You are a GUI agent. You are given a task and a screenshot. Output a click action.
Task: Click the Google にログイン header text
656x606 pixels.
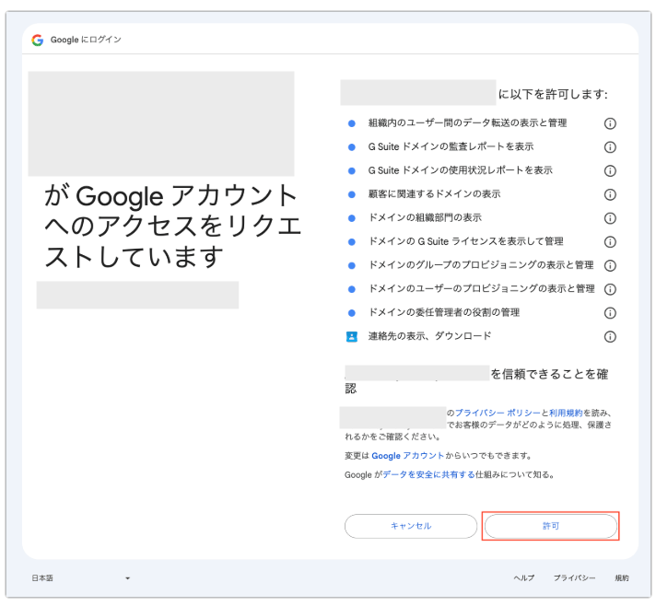click(86, 40)
